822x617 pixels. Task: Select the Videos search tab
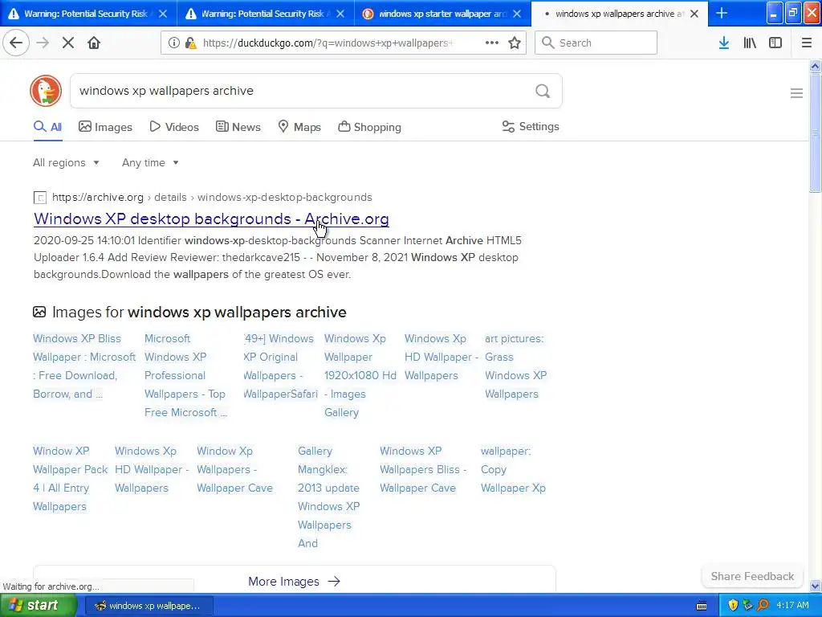tap(174, 127)
